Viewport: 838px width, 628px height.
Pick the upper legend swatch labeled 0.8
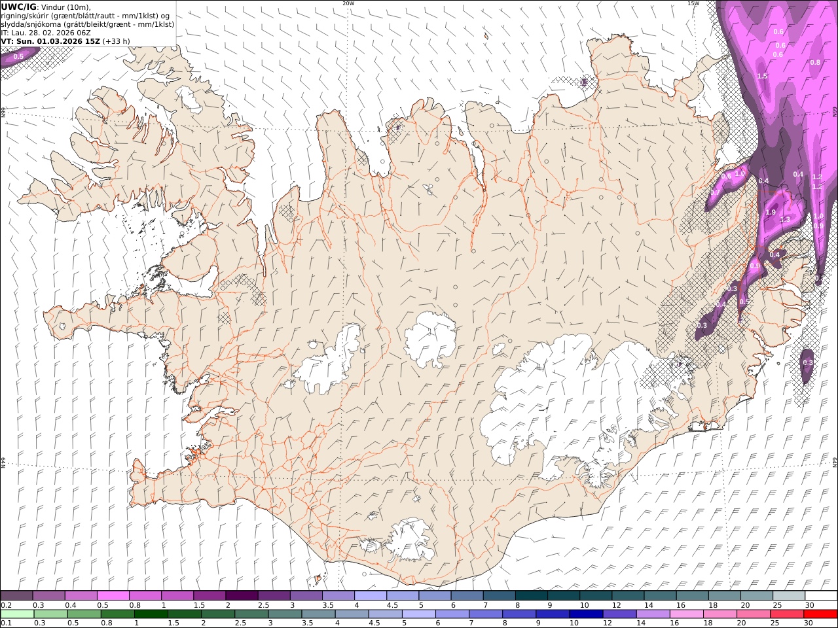coord(145,596)
